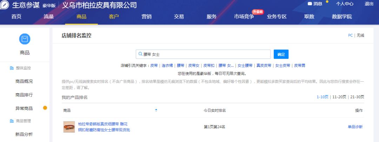Open the 流量 tab
Viewport: 379px width, 142px height.
tap(49, 16)
